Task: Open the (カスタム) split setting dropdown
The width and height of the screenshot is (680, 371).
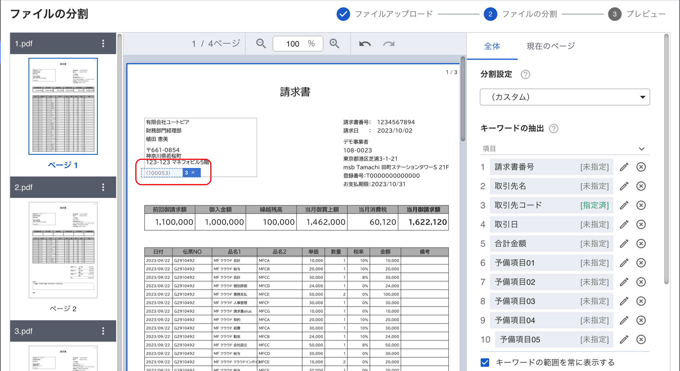Action: (x=565, y=97)
